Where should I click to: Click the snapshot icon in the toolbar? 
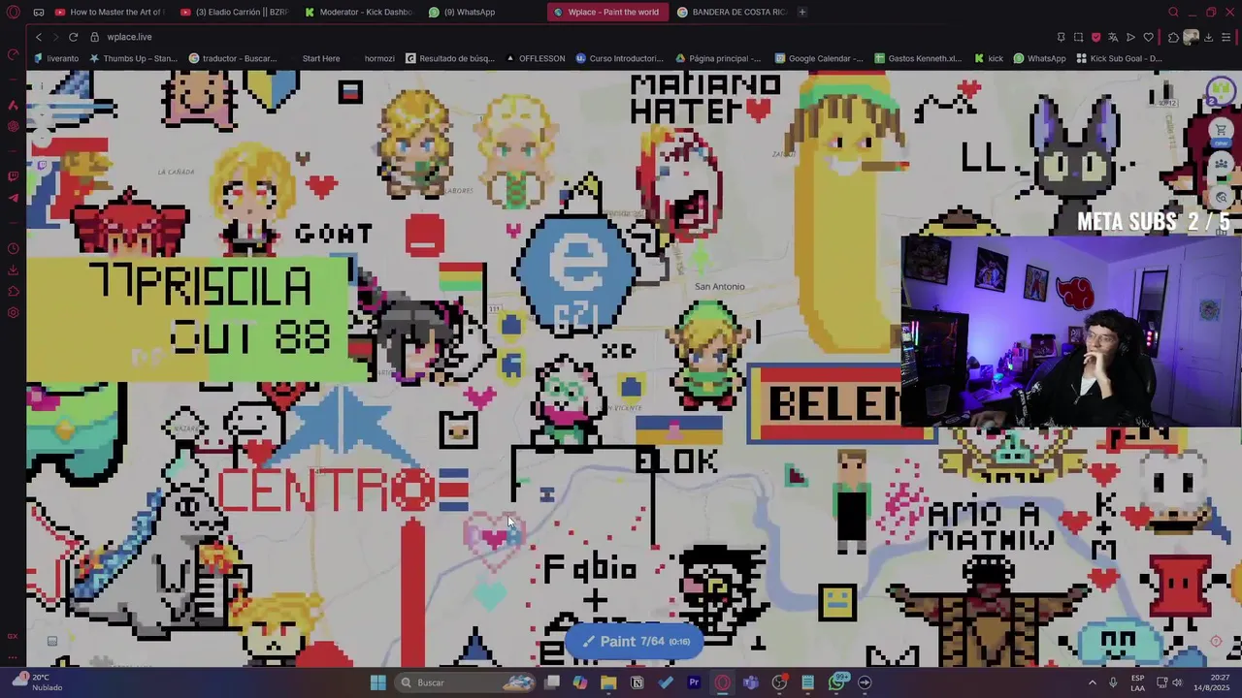[1078, 37]
